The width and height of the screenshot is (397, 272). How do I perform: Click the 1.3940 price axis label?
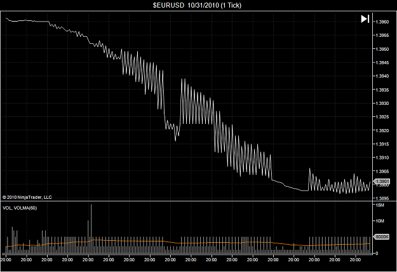tap(382, 76)
